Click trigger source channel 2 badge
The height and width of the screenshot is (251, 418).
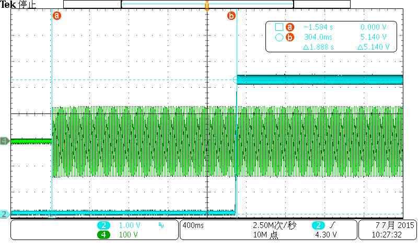point(318,225)
